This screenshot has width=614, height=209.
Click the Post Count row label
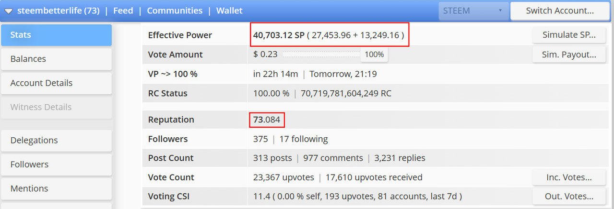click(x=171, y=158)
